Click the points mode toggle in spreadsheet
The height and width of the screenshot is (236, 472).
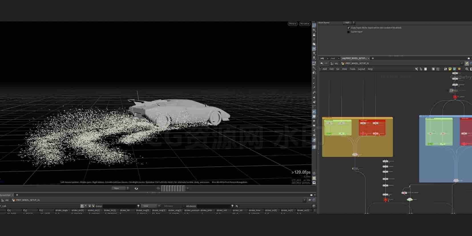pos(82,206)
